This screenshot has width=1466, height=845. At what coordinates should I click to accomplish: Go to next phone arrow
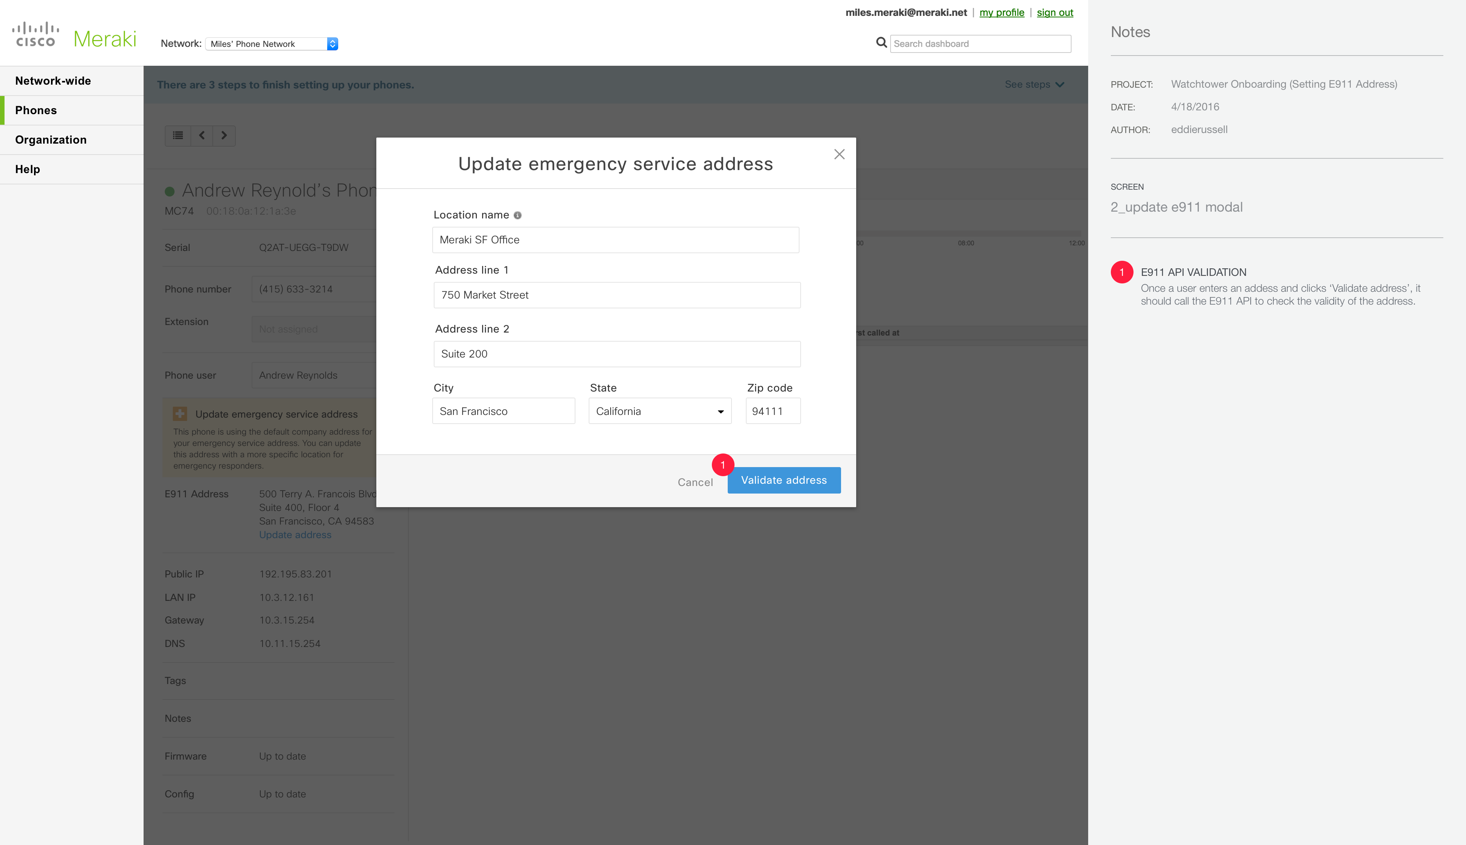224,135
